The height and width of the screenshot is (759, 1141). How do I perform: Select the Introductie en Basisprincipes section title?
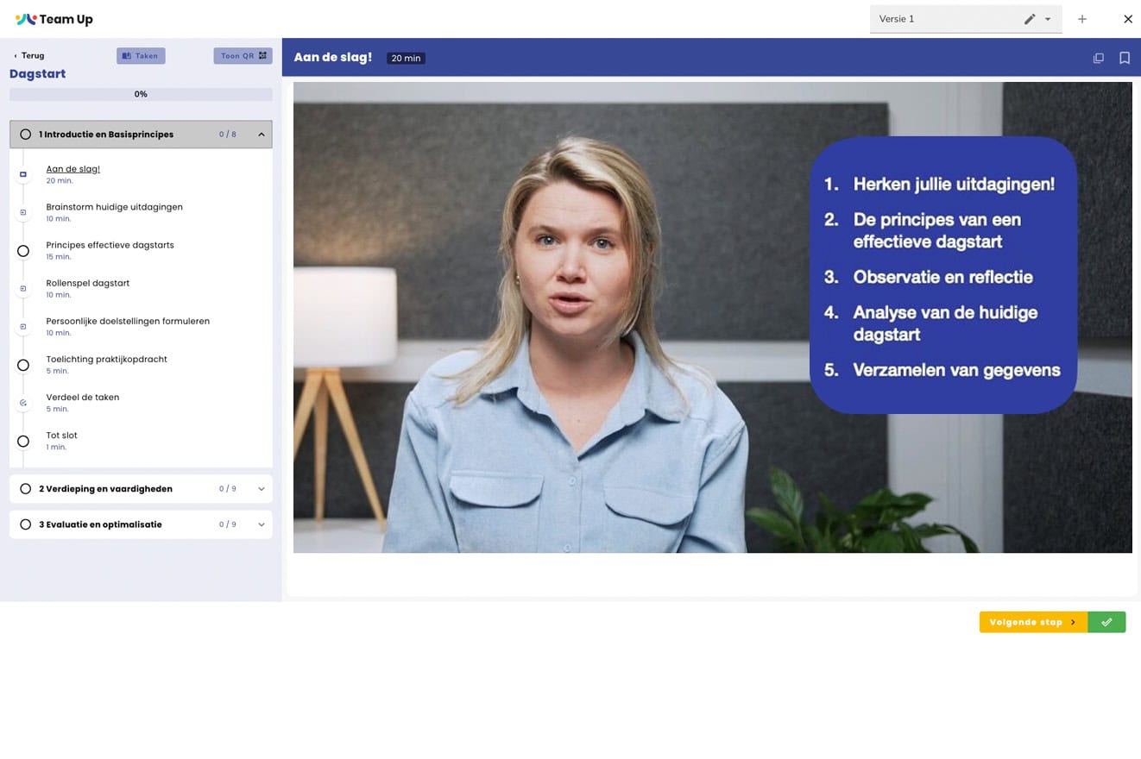click(x=106, y=135)
